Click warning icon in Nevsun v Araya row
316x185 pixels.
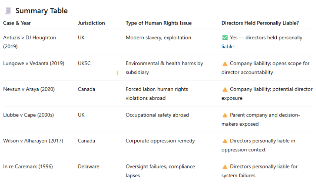[x=225, y=89]
